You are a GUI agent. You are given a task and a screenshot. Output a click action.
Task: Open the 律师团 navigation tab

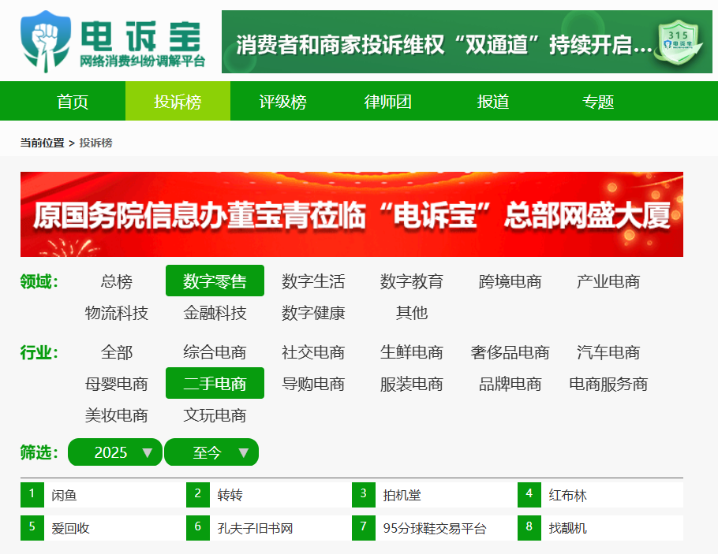[x=388, y=101]
